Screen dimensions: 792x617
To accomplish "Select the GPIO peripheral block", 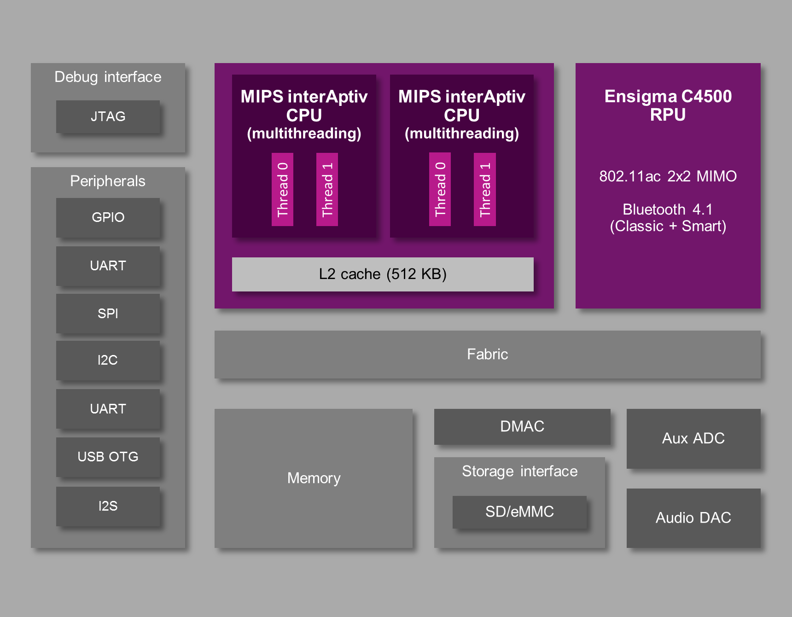I will [108, 217].
